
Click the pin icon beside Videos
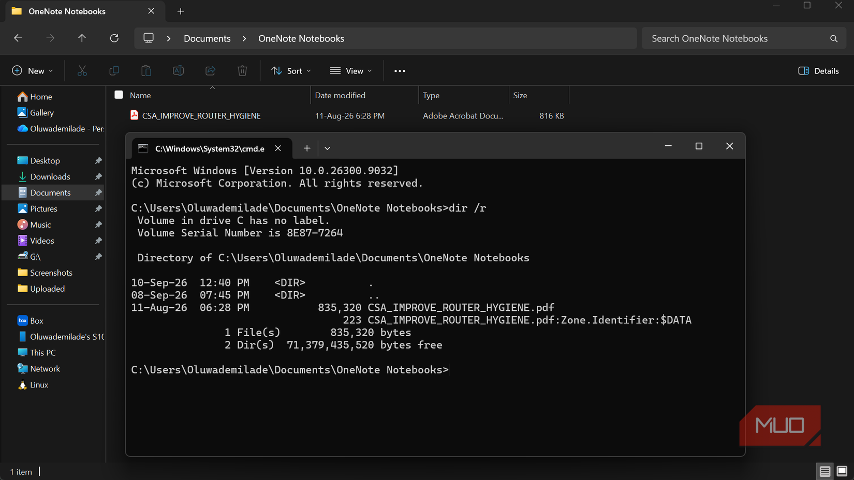click(x=98, y=241)
